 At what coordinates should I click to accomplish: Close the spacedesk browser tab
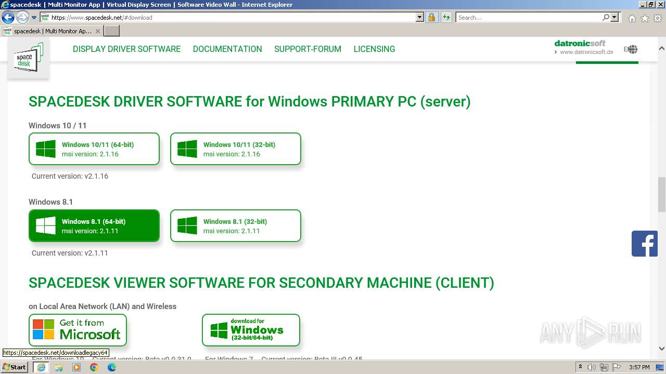[x=97, y=31]
